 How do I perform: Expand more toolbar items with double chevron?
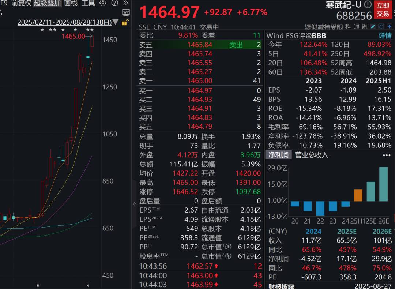pyautogui.click(x=126, y=3)
